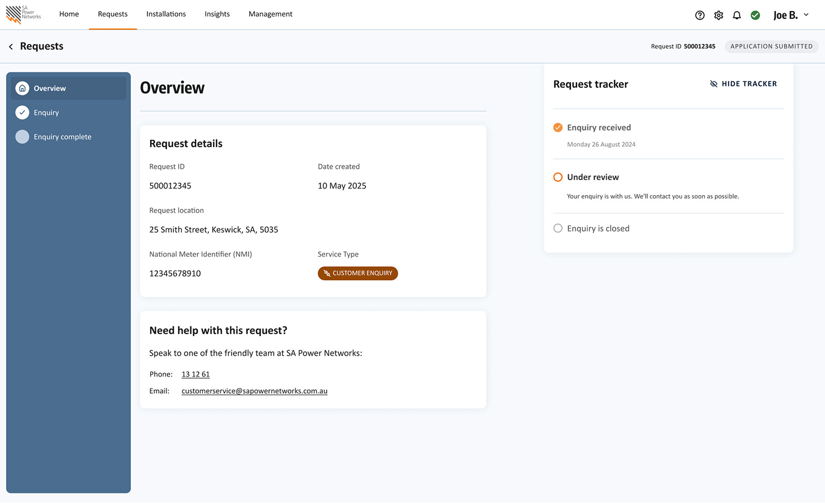Click the Your enquiry is with us message
The image size is (825, 503).
tap(653, 196)
